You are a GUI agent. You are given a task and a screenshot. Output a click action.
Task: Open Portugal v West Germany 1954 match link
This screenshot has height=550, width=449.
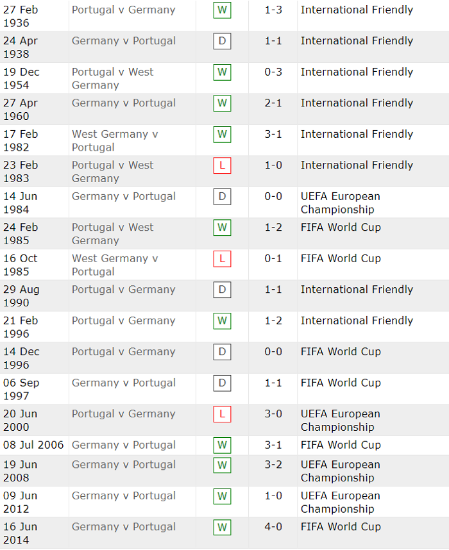coord(112,78)
